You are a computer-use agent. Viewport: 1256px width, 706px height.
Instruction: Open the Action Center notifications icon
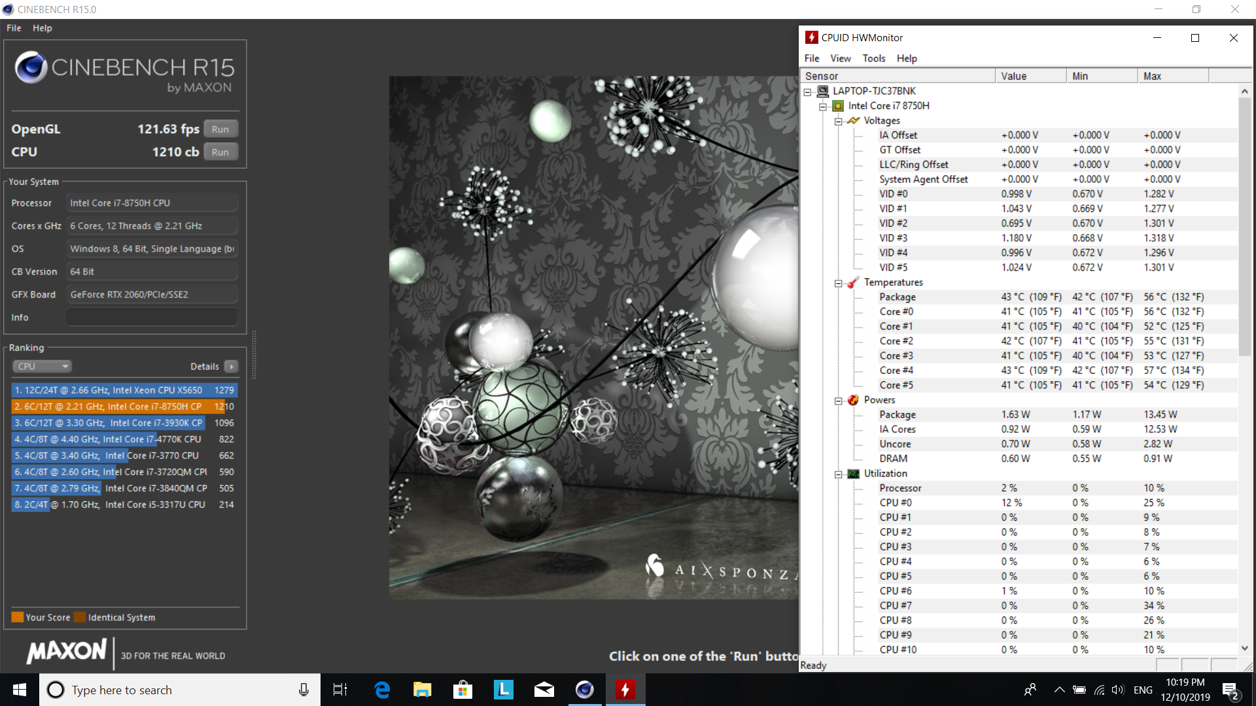[x=1230, y=691]
